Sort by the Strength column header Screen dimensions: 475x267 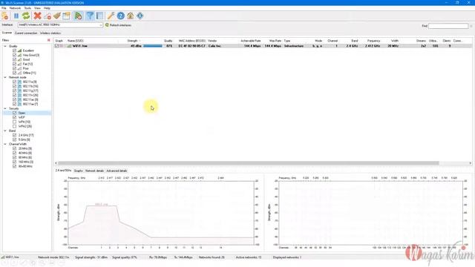(132, 41)
